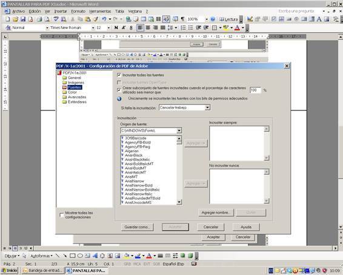Open the Normal style dropdown

47,27
